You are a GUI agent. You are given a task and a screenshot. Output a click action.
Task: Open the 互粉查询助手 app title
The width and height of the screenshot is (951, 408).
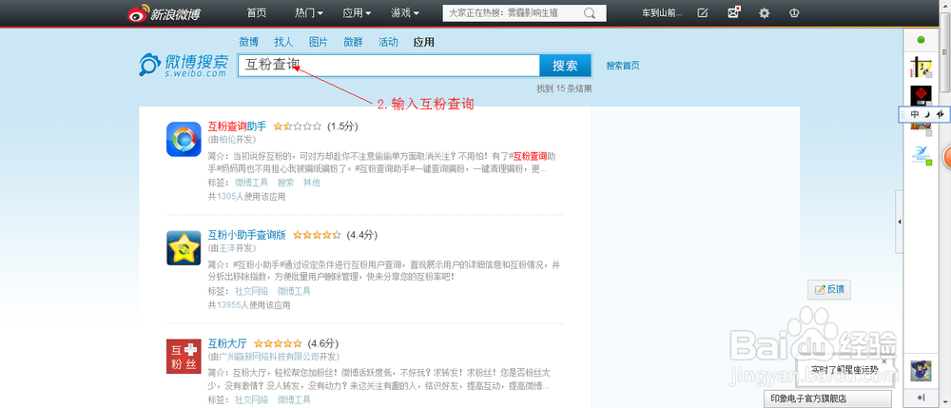(x=237, y=126)
